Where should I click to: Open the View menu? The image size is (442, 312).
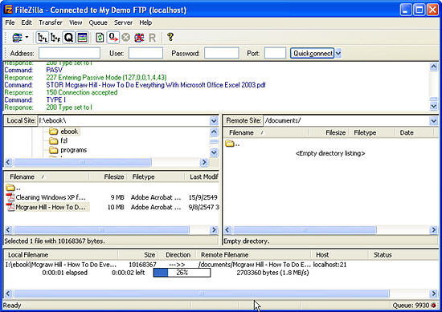click(76, 22)
